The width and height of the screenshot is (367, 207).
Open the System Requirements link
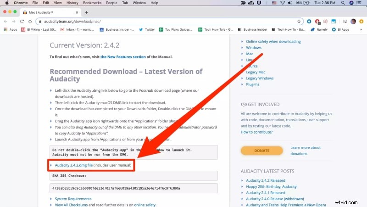(x=73, y=199)
